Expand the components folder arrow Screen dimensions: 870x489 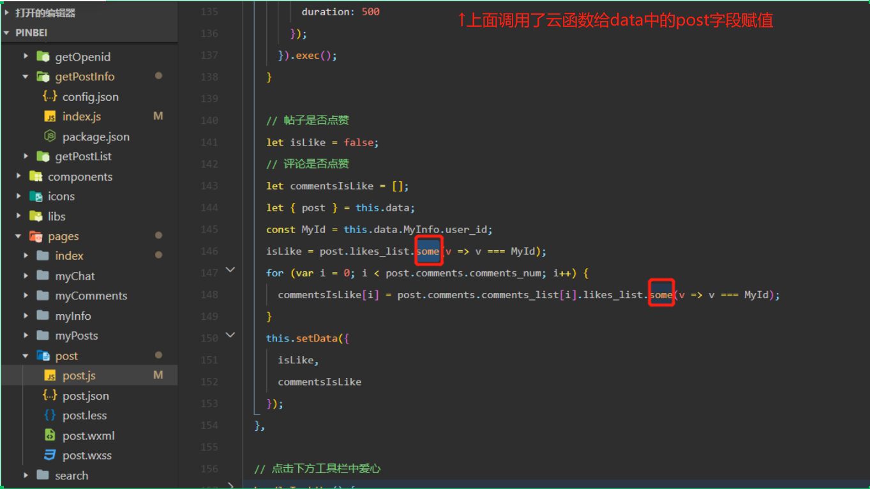19,176
